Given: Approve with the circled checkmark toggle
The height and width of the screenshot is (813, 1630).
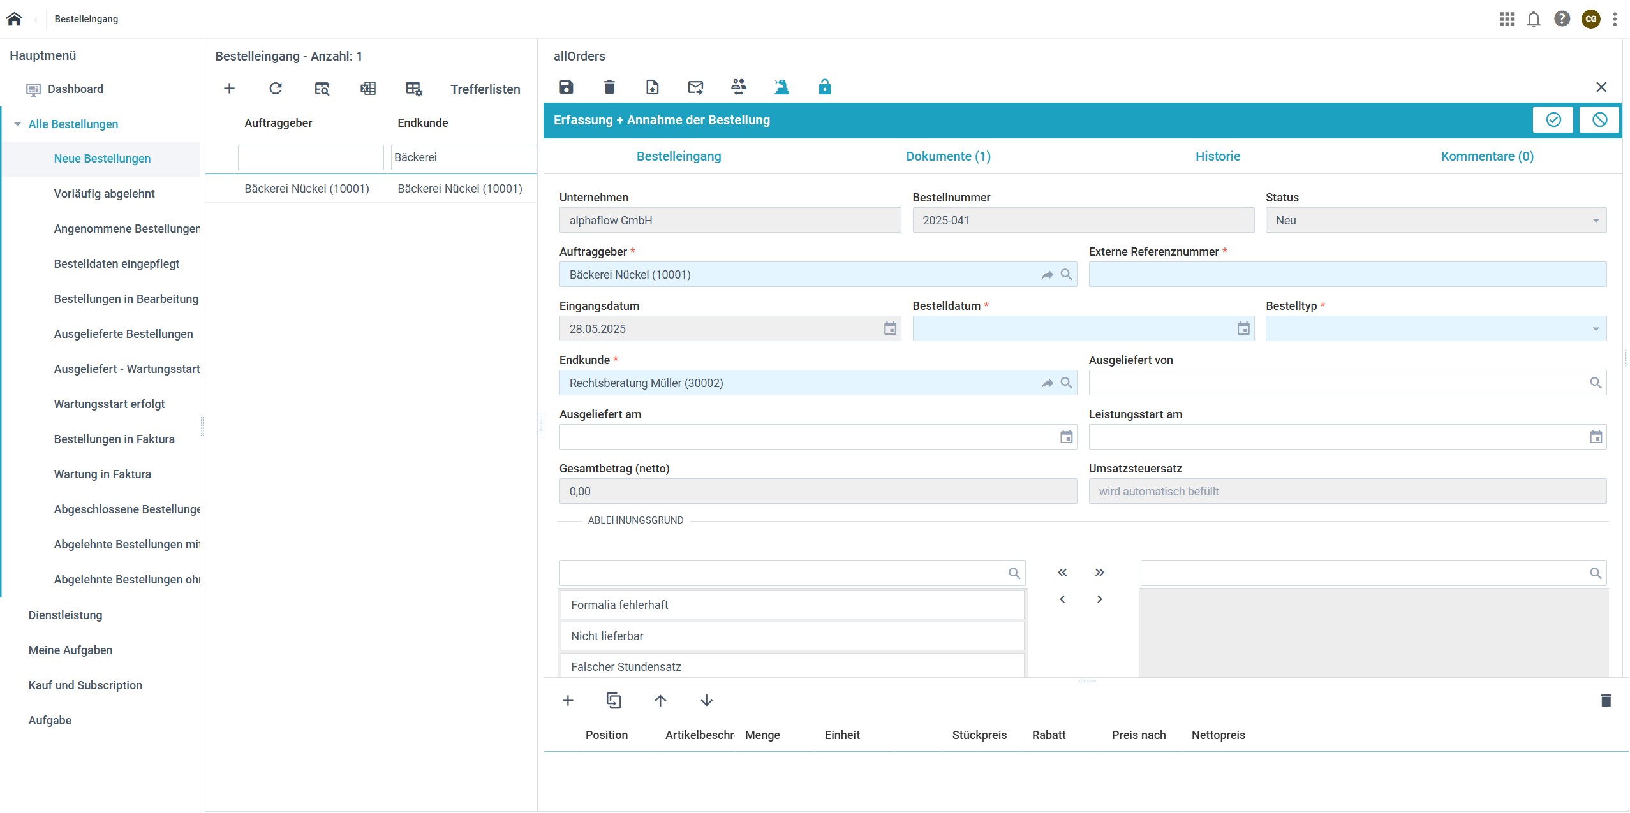Looking at the screenshot, I should pyautogui.click(x=1553, y=119).
